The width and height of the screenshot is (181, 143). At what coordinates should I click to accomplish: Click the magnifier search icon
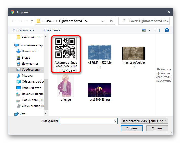point(124,21)
